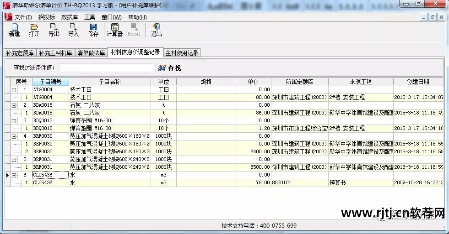Image resolution: width=449 pixels, height=234 pixels.
Task: Click the 退出 (Exit) toolbar icon
Action: (156, 30)
